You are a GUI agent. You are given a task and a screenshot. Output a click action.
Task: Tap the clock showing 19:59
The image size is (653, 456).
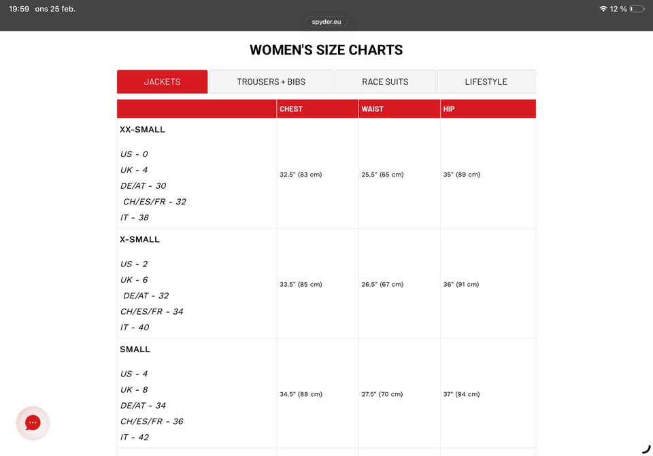point(19,9)
